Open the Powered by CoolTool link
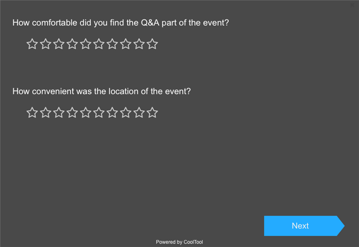 click(179, 242)
